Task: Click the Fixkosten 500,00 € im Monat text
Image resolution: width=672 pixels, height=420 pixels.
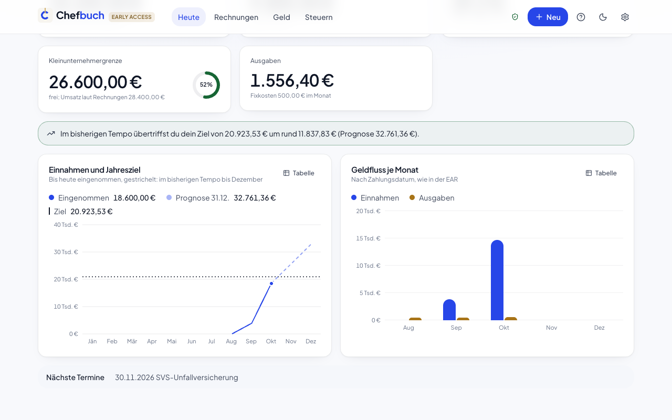Action: (291, 96)
